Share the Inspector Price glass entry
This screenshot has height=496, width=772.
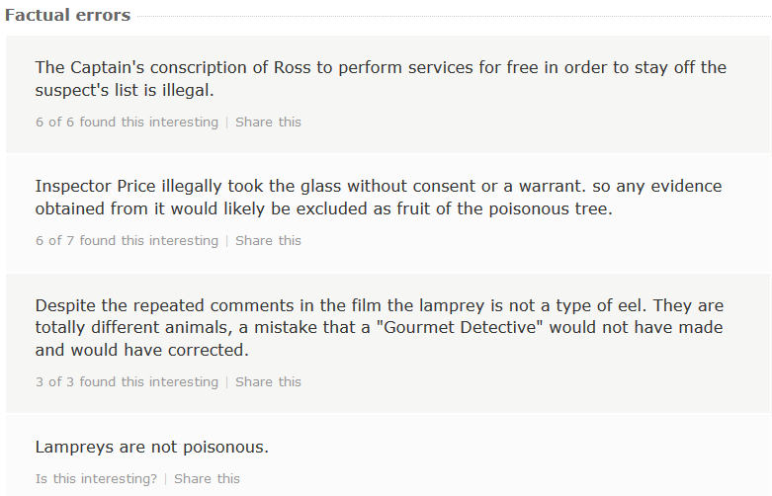(x=268, y=241)
